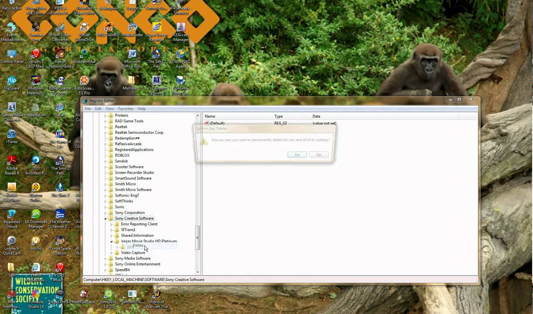Confirm deletion with the Yes button

(x=297, y=155)
